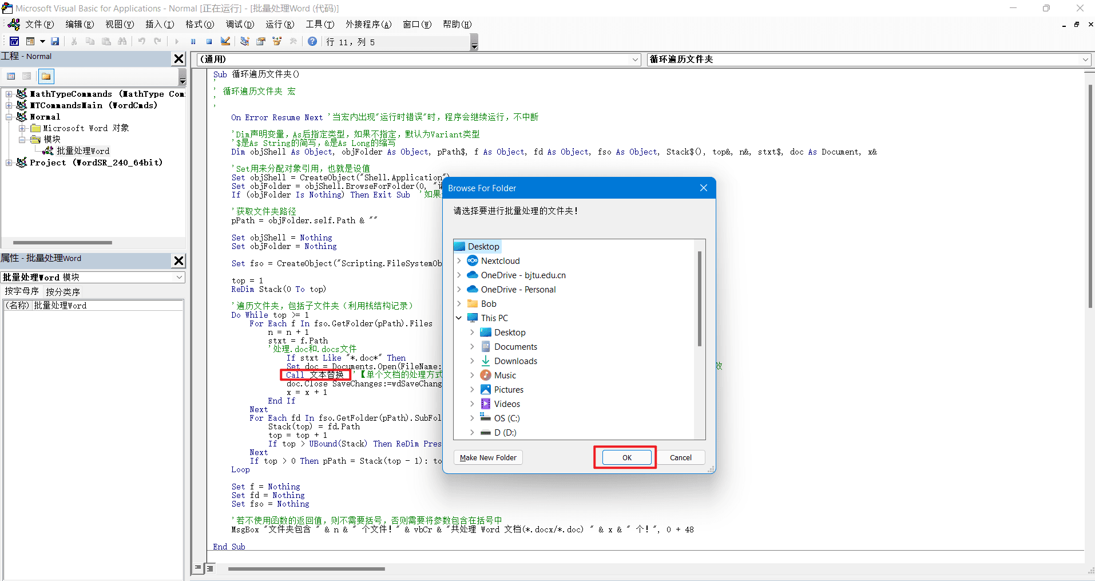Switch to 按字母序 properties tab
Screen dimensions: 1095x581
[22, 291]
